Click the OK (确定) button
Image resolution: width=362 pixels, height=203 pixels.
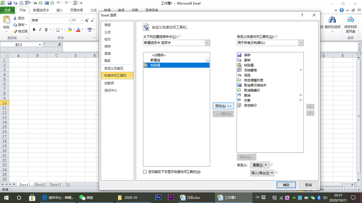coord(286,185)
